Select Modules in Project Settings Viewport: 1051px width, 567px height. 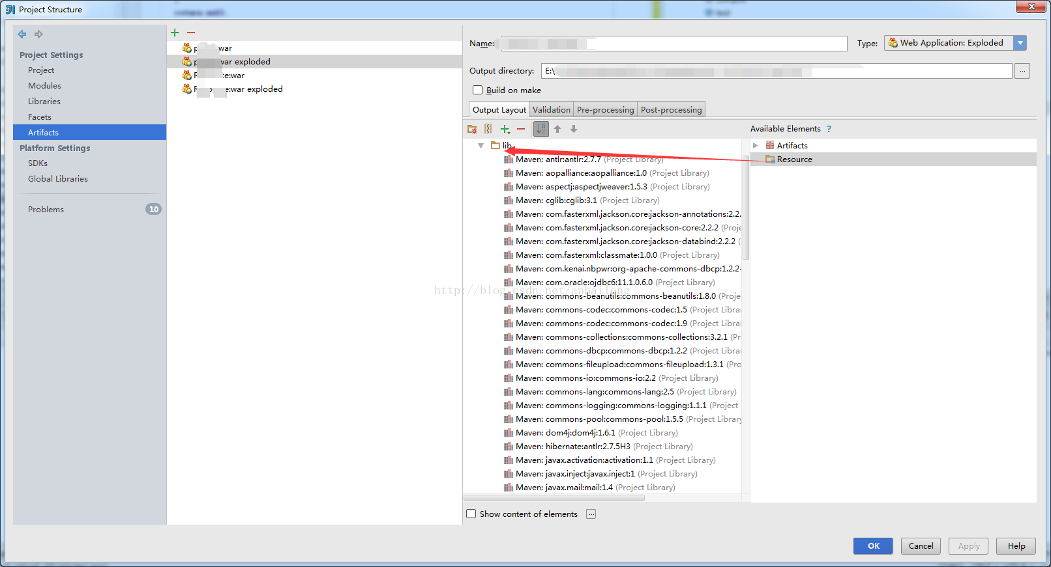44,85
